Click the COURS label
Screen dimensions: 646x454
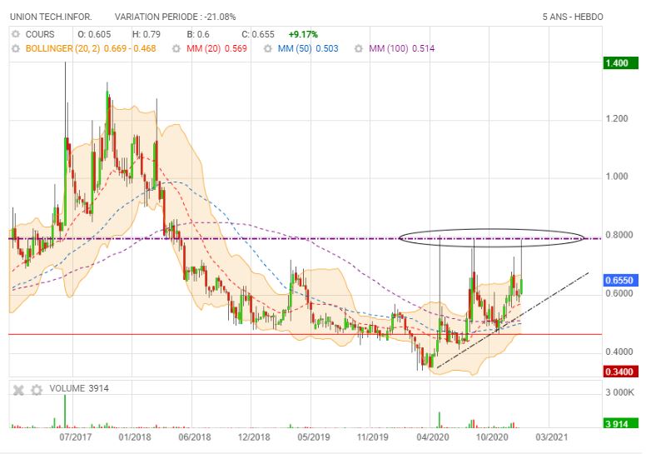pos(40,34)
